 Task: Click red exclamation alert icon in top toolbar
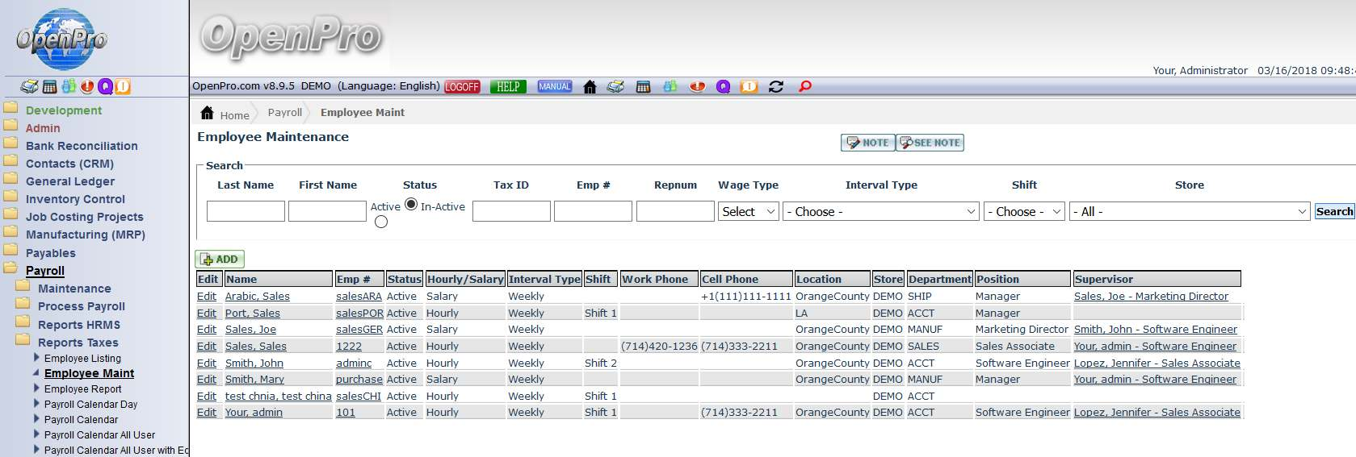pos(697,87)
